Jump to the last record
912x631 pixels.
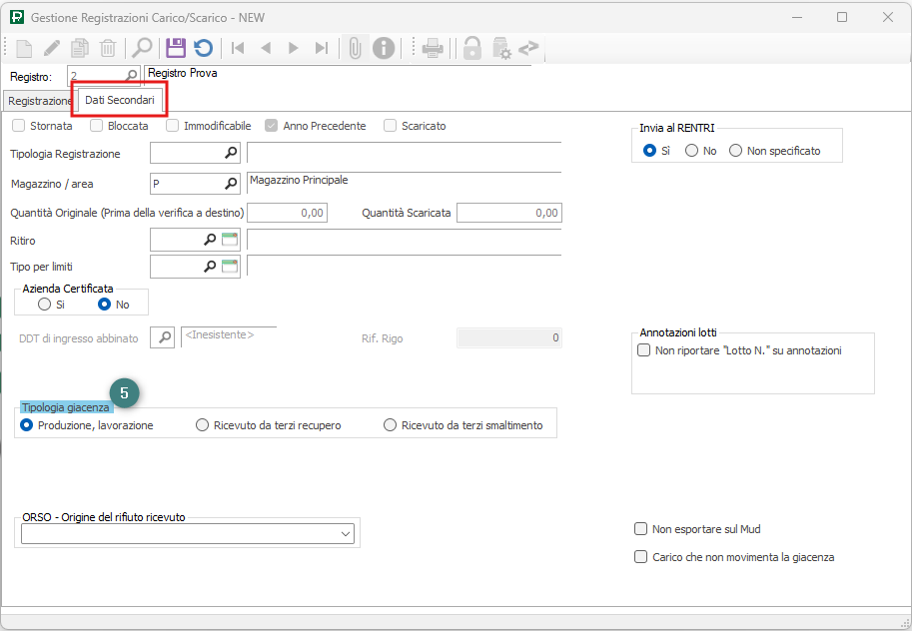click(x=321, y=48)
